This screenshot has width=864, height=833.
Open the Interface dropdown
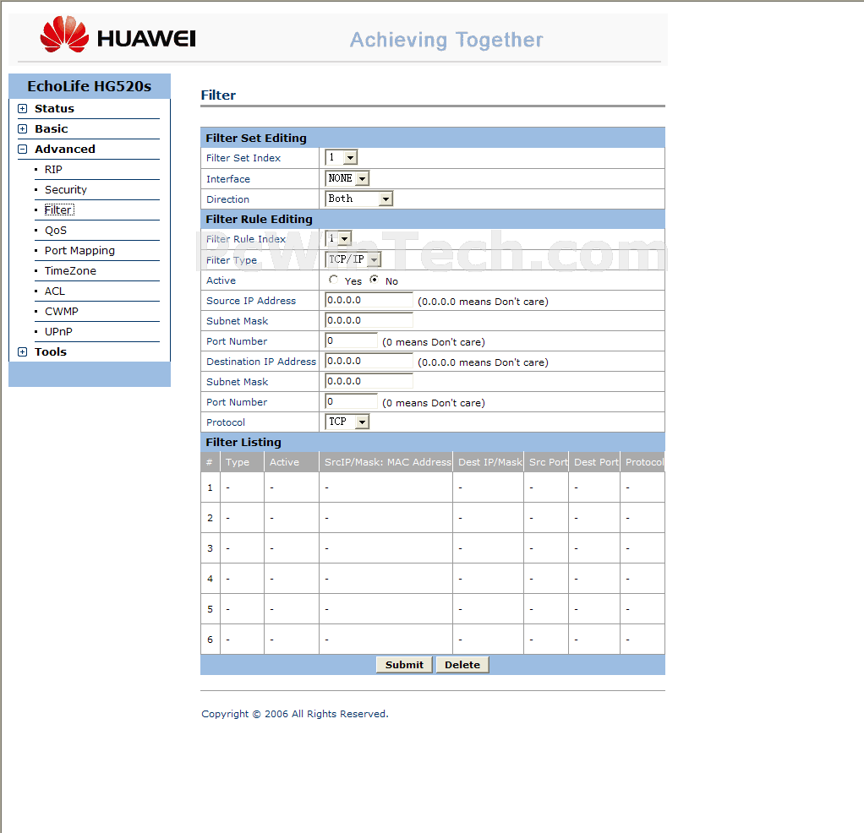[347, 178]
